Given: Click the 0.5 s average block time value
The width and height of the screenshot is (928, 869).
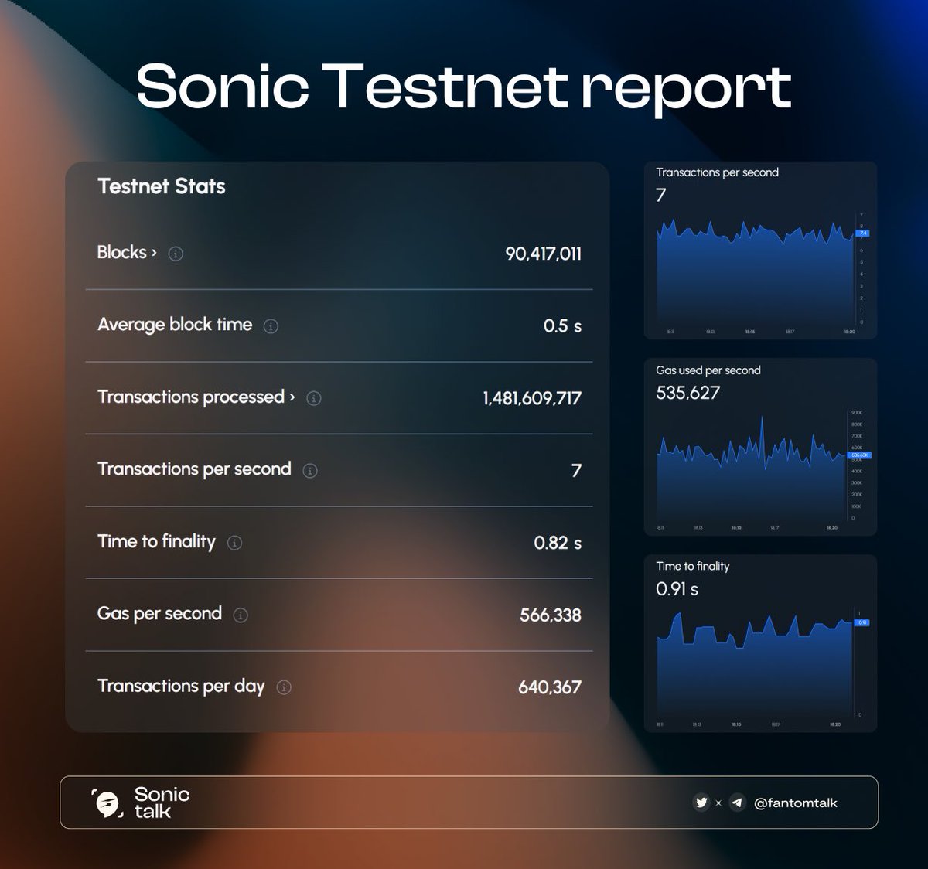Looking at the screenshot, I should 562,326.
